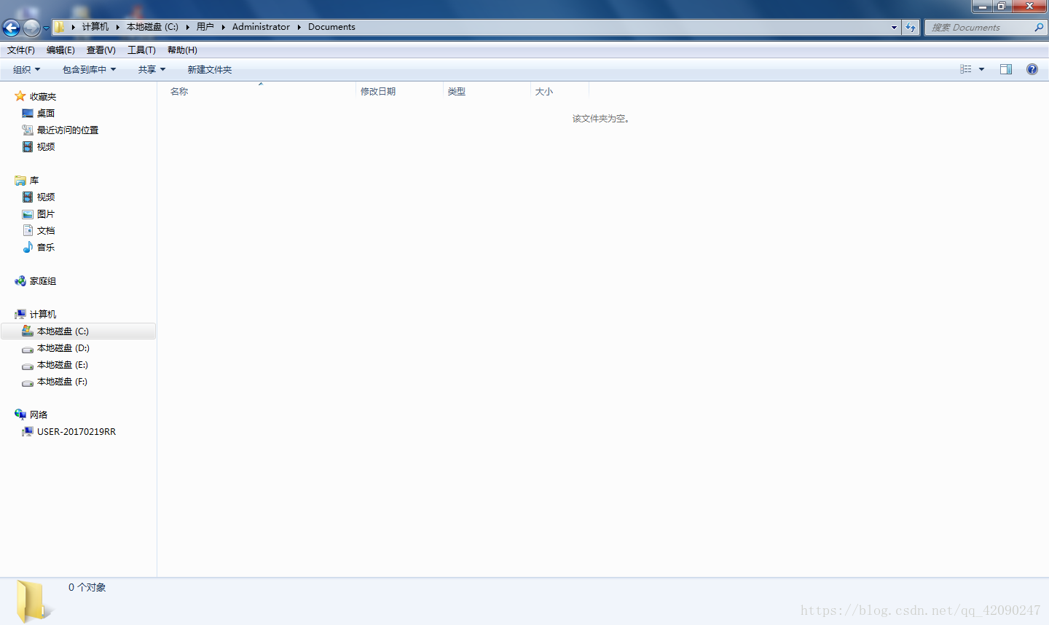1049x625 pixels.
Task: Open the 查看(V) menu
Action: point(101,50)
